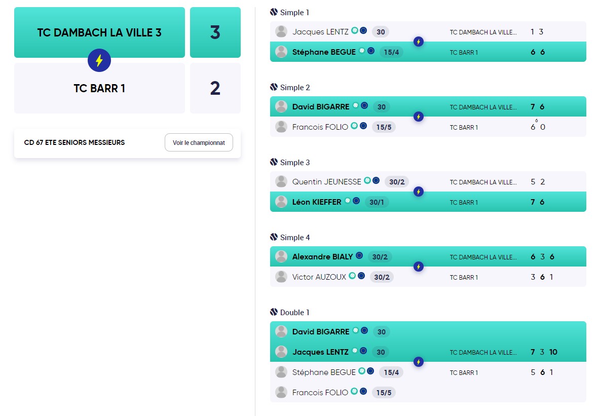Click the 30/1 ranking badge of Léon KIEFFER
Image resolution: width=599 pixels, height=416 pixels.
(x=377, y=202)
